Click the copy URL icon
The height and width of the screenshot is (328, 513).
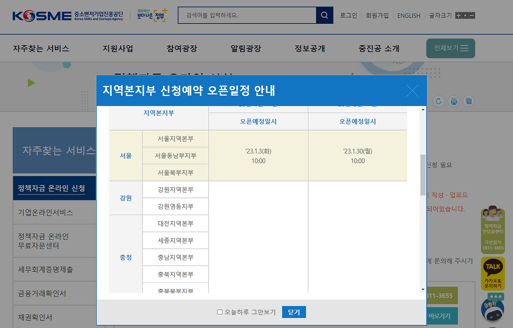pyautogui.click(x=469, y=101)
